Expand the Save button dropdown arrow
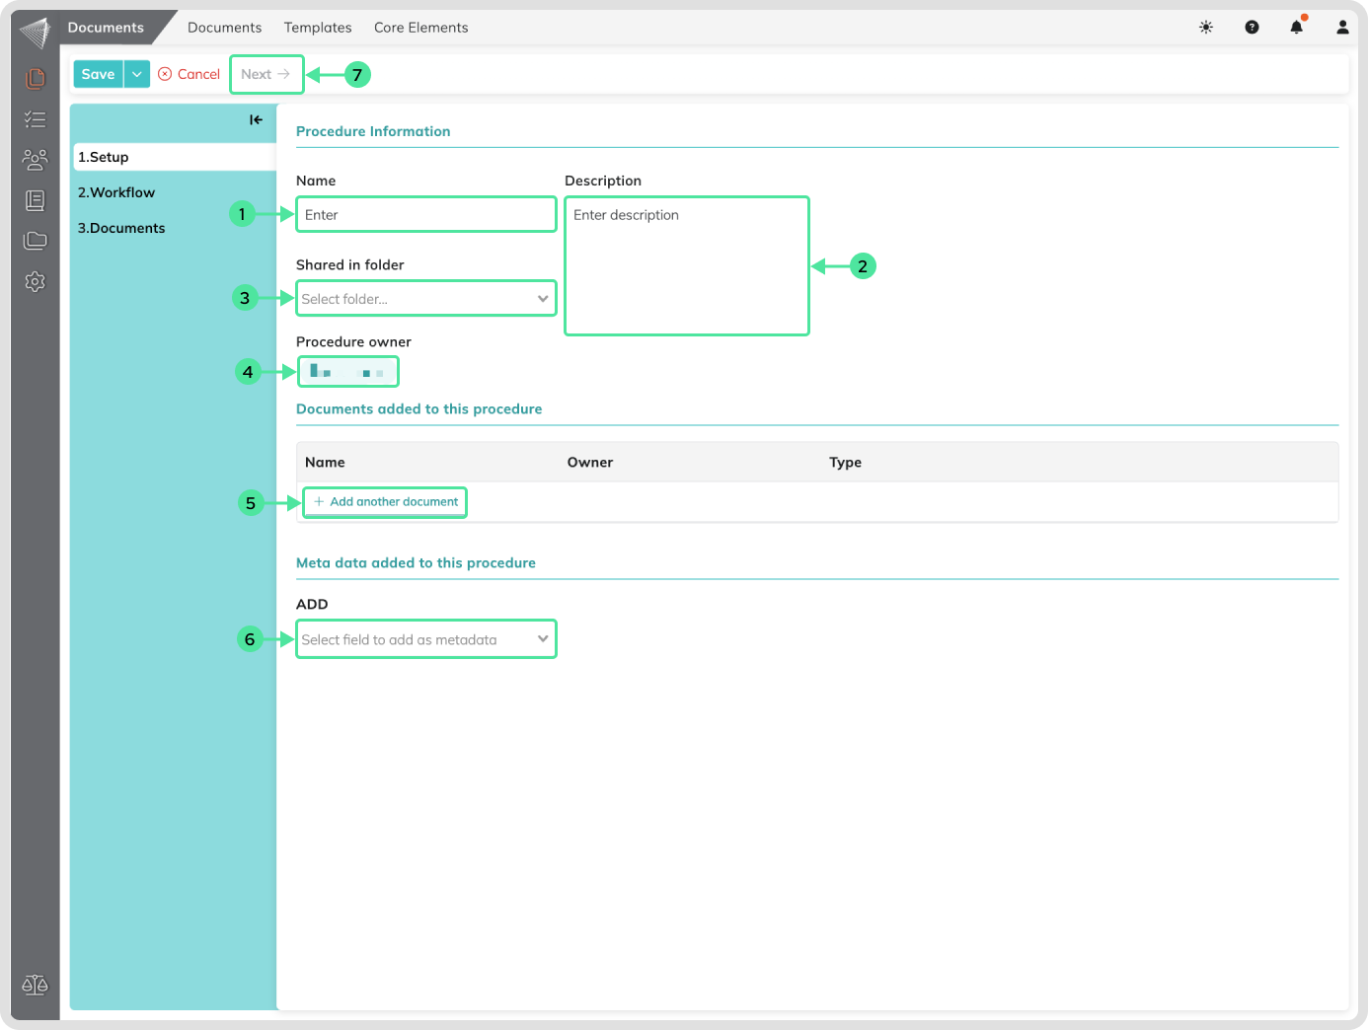 (137, 74)
